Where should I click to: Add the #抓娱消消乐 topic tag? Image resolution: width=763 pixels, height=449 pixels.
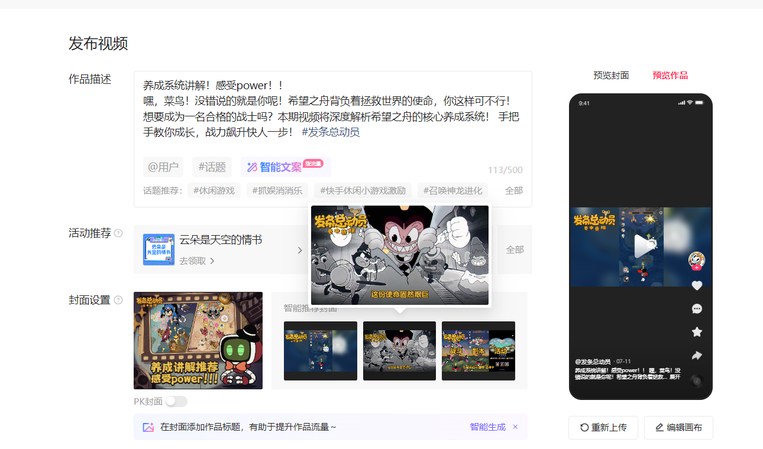277,191
